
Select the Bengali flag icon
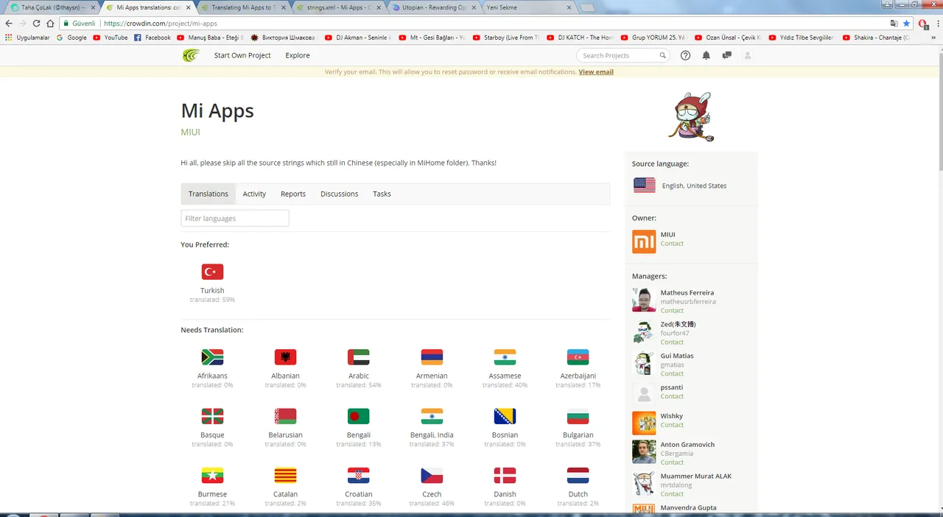point(359,416)
